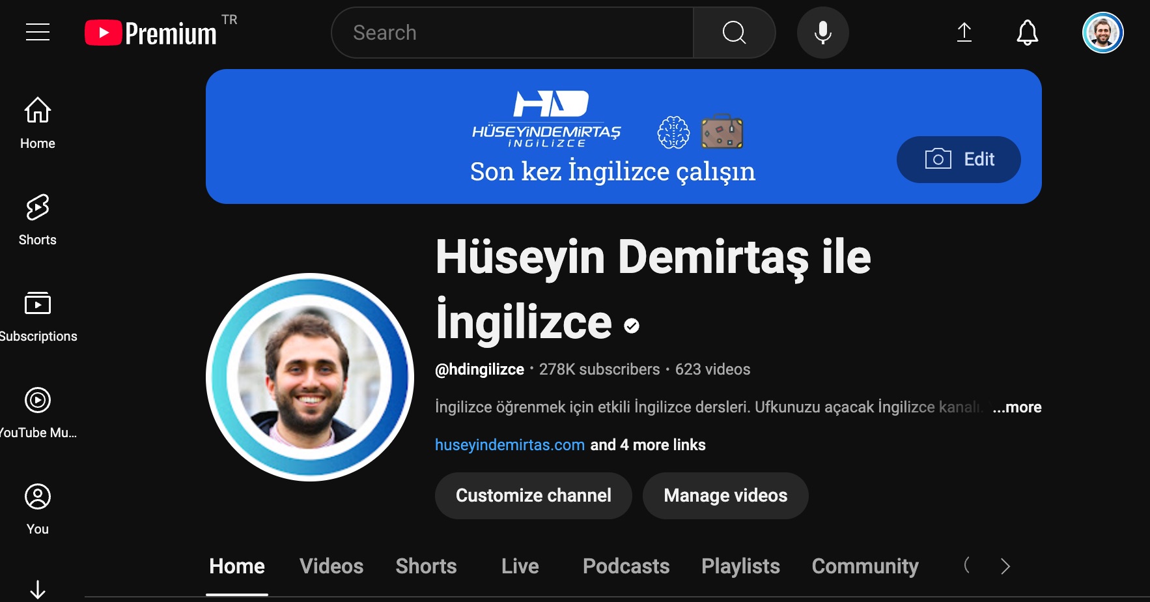Viewport: 1150px width, 602px height.
Task: Start a voice search with the microphone
Action: (x=822, y=32)
